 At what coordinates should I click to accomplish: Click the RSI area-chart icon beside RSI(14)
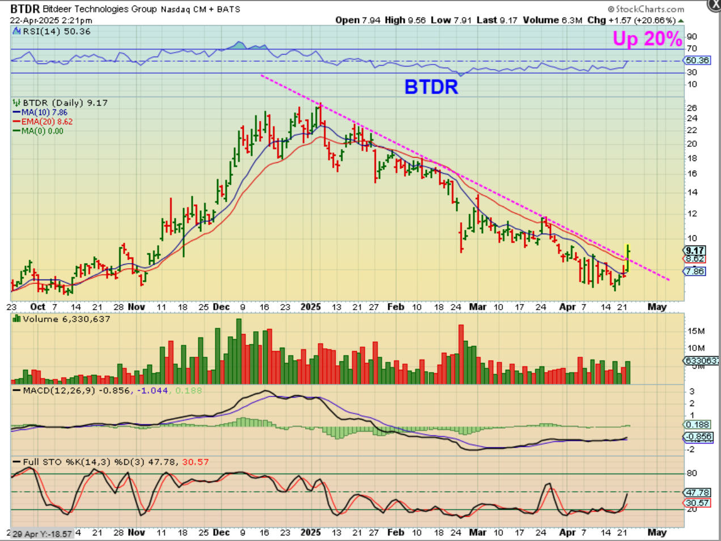click(16, 32)
